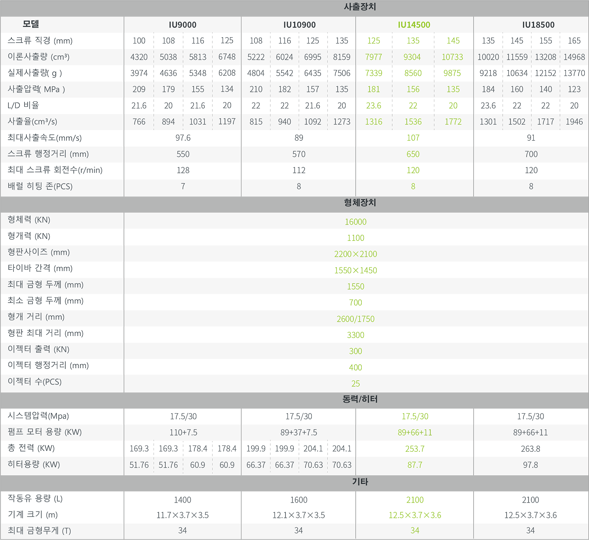Image resolution: width=589 pixels, height=540 pixels.
Task: Click the 형체장치 section header
Action: [360, 203]
